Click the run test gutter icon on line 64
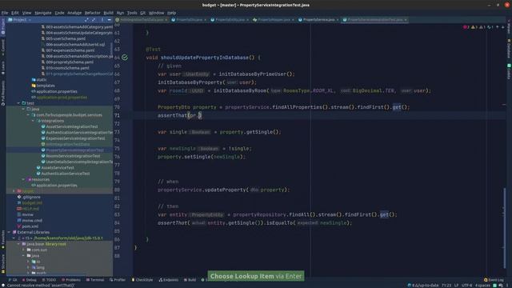This screenshot has width=512, height=288. [x=125, y=58]
